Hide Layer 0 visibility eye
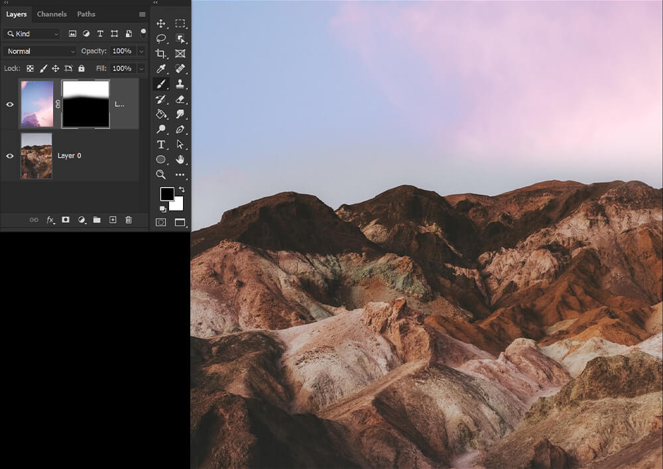This screenshot has height=469, width=663. (x=10, y=156)
